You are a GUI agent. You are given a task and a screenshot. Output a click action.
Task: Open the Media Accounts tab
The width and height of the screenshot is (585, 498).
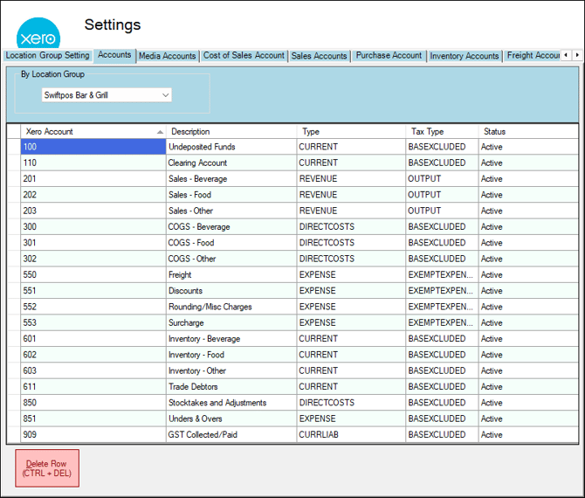[x=167, y=56]
